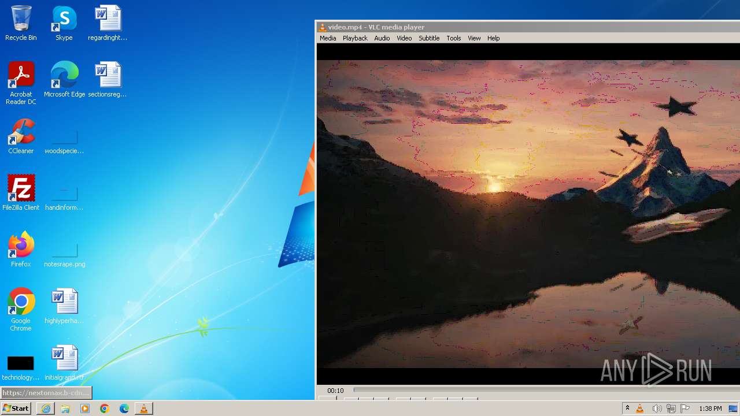Open Chrome from the taskbar
This screenshot has width=740, height=416.
(105, 408)
